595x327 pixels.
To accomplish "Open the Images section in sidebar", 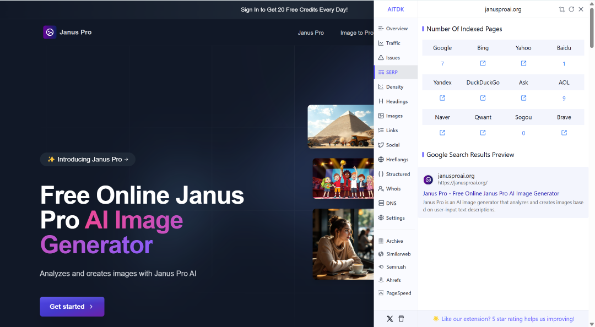I will [x=396, y=116].
